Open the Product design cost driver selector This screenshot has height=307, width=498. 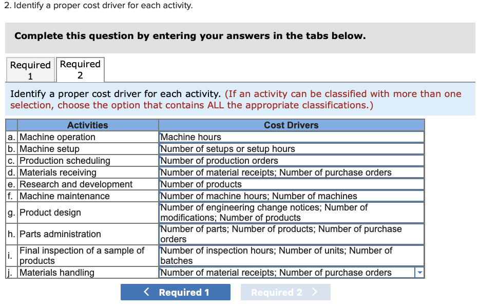(x=291, y=212)
